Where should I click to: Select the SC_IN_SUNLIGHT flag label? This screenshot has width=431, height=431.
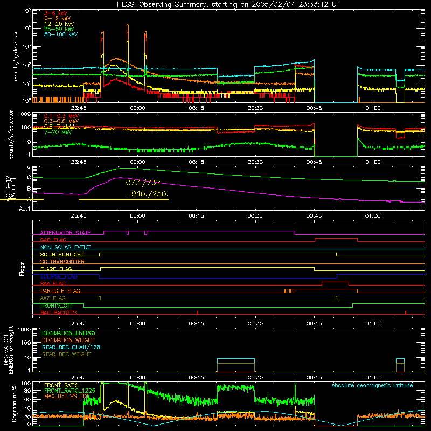[62, 254]
